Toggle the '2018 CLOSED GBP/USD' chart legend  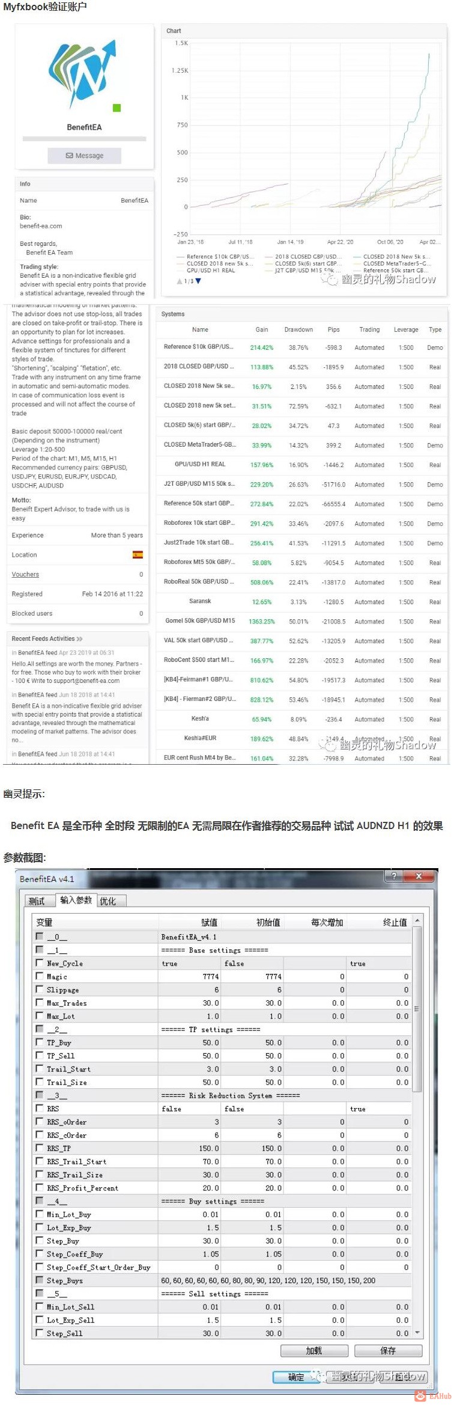[x=303, y=257]
